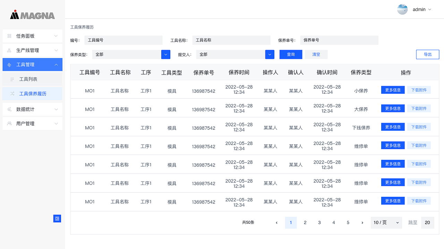Image resolution: width=444 pixels, height=249 pixels.
Task: Open the 10 / 页 page size selector
Action: coord(386,222)
